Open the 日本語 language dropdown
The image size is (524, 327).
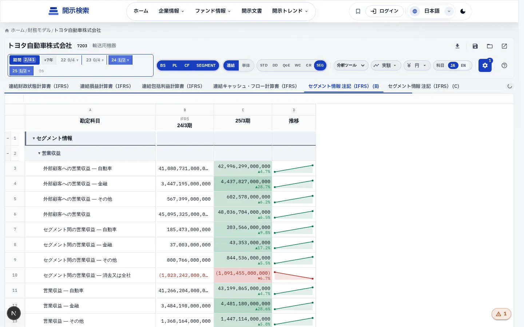pyautogui.click(x=431, y=11)
